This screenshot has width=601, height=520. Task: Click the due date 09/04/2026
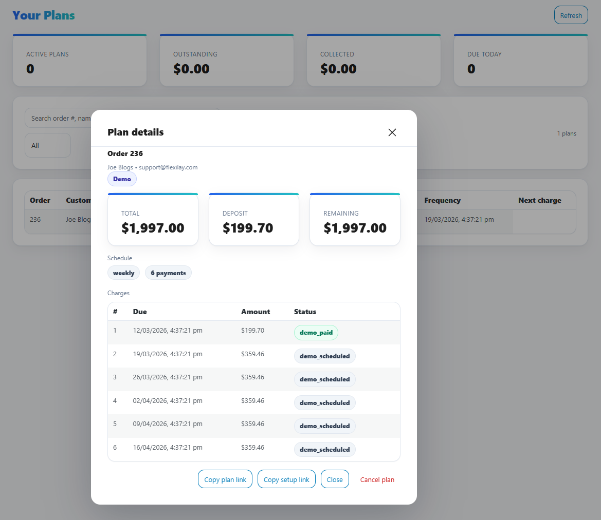pos(168,423)
